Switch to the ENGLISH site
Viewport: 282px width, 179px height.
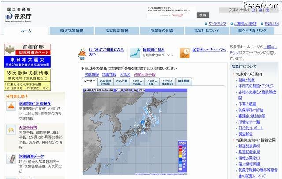tap(271, 24)
